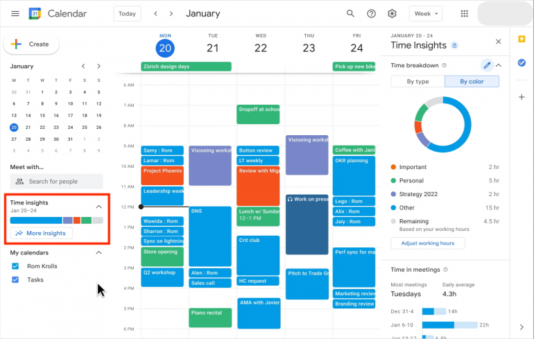Click the Strategy 2022 purple dot
This screenshot has height=339, width=534.
[393, 194]
